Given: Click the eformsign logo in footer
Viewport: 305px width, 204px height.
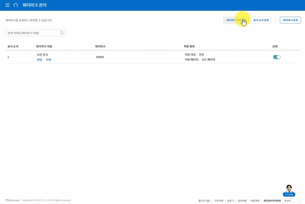Looking at the screenshot, I should [x=13, y=200].
